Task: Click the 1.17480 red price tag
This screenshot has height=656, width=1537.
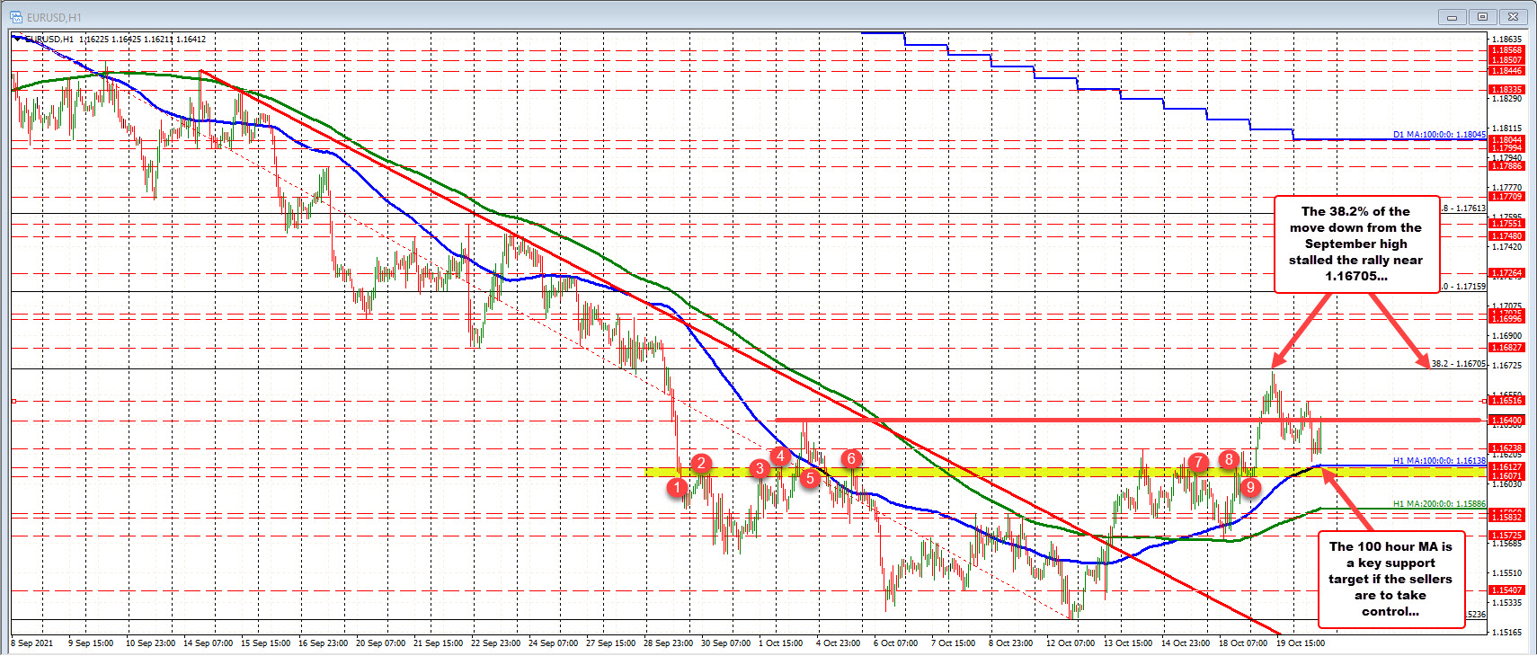Action: (1506, 236)
